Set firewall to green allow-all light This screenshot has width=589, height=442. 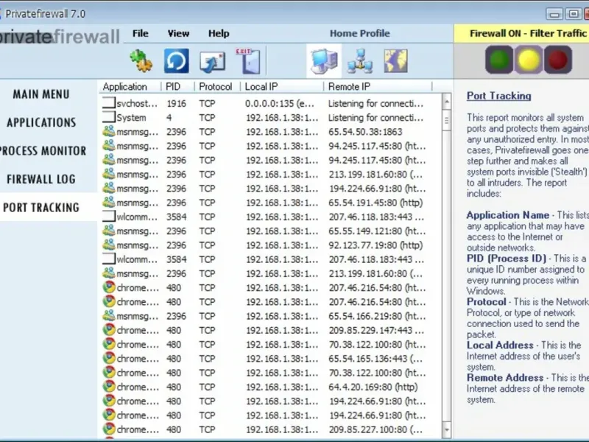click(499, 60)
